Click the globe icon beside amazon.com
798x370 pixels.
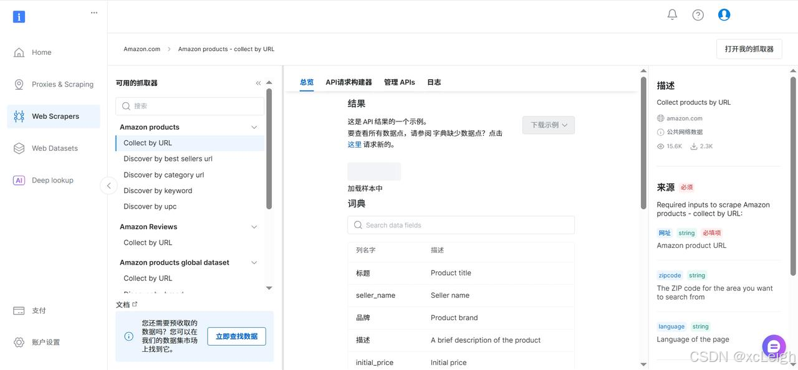[661, 118]
